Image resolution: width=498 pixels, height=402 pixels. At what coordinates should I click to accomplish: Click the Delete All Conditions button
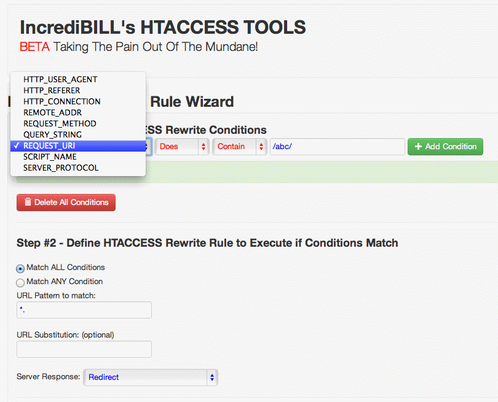pos(66,203)
